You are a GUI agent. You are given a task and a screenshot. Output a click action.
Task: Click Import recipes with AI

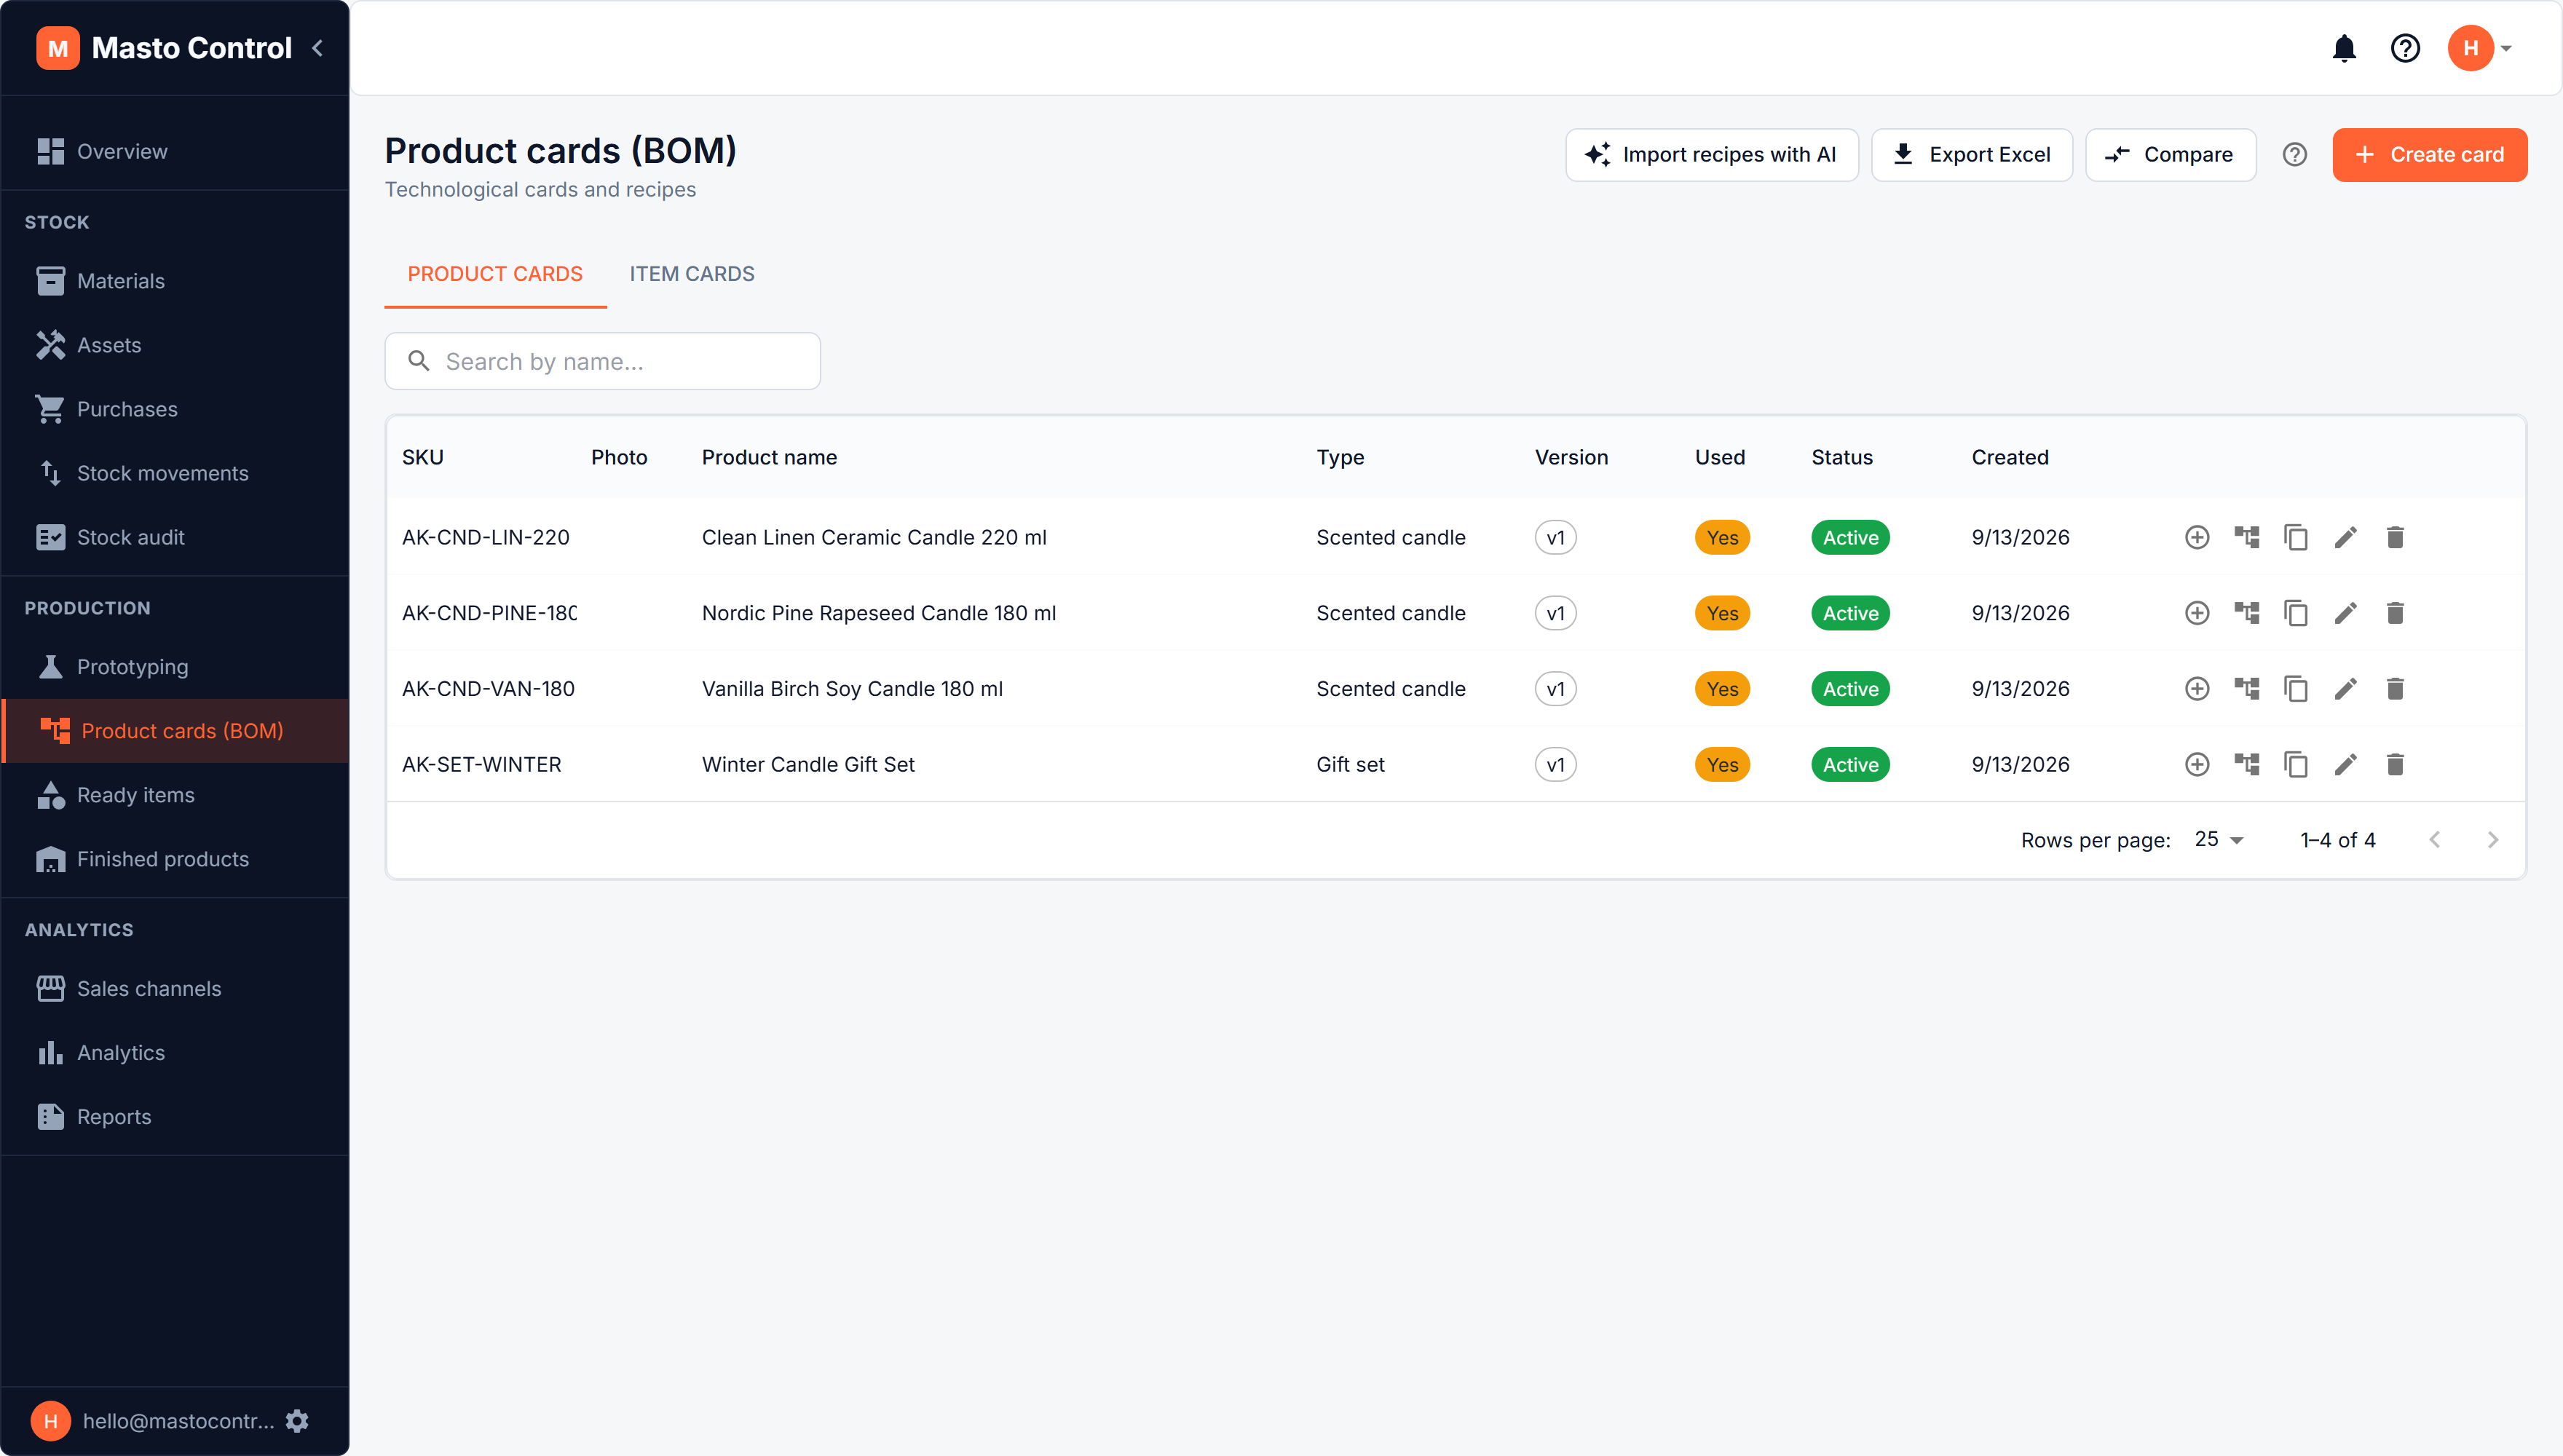[x=1712, y=155]
